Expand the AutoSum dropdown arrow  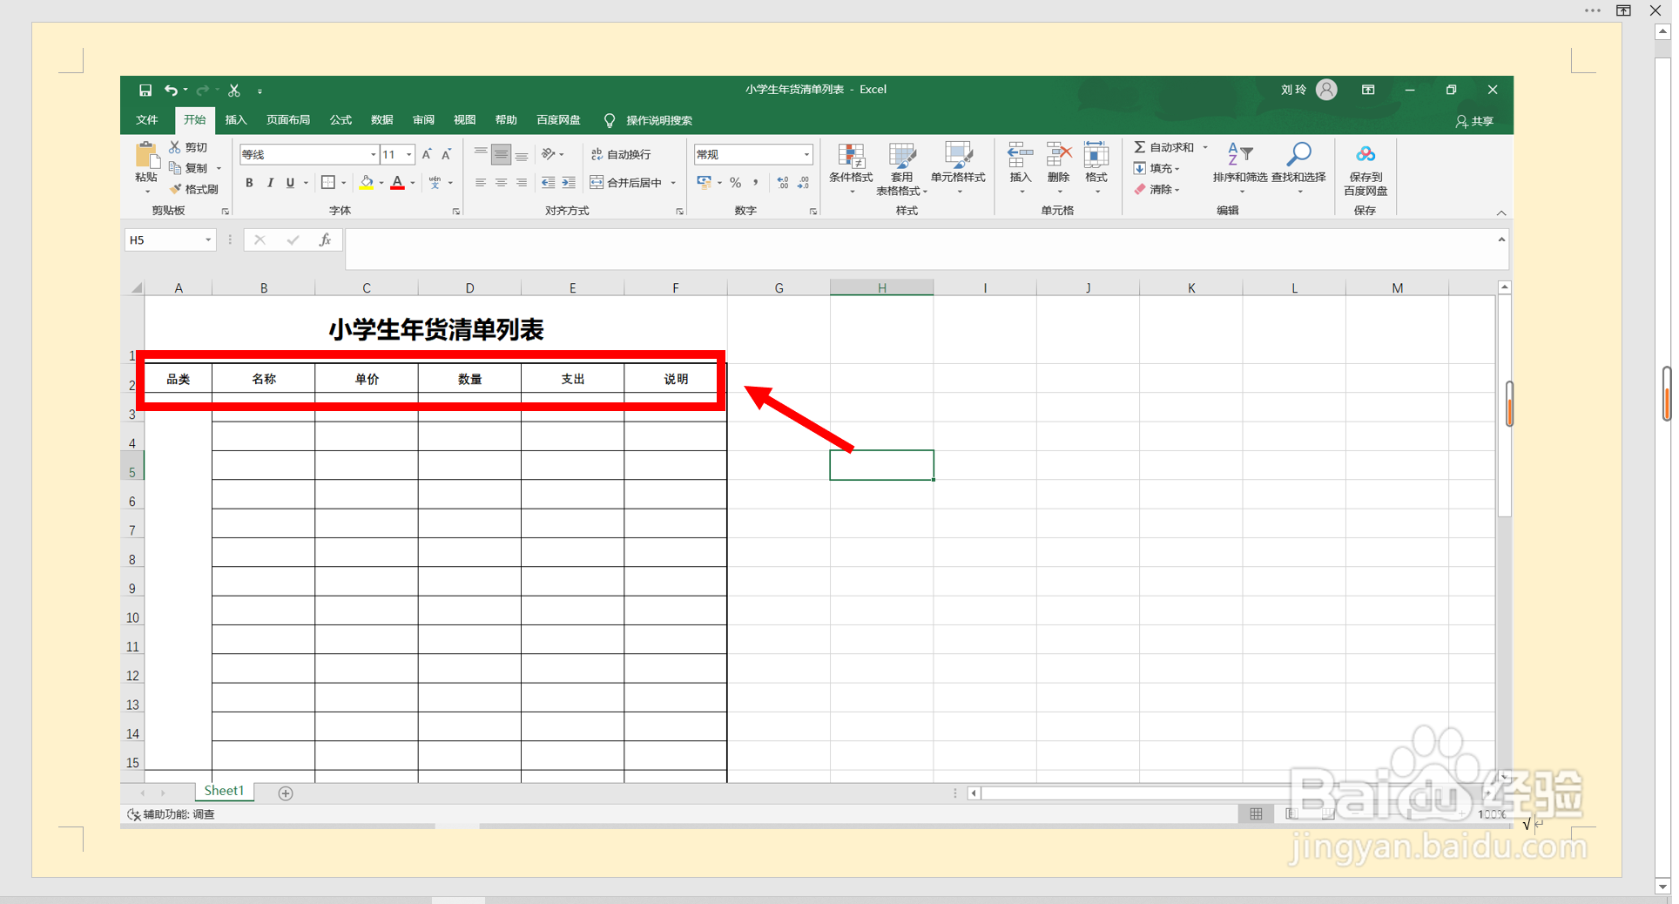pos(1206,147)
